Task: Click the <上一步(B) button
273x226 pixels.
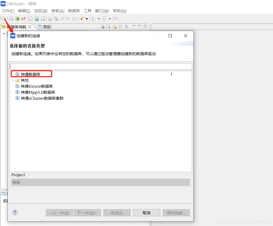Action: pos(59,213)
